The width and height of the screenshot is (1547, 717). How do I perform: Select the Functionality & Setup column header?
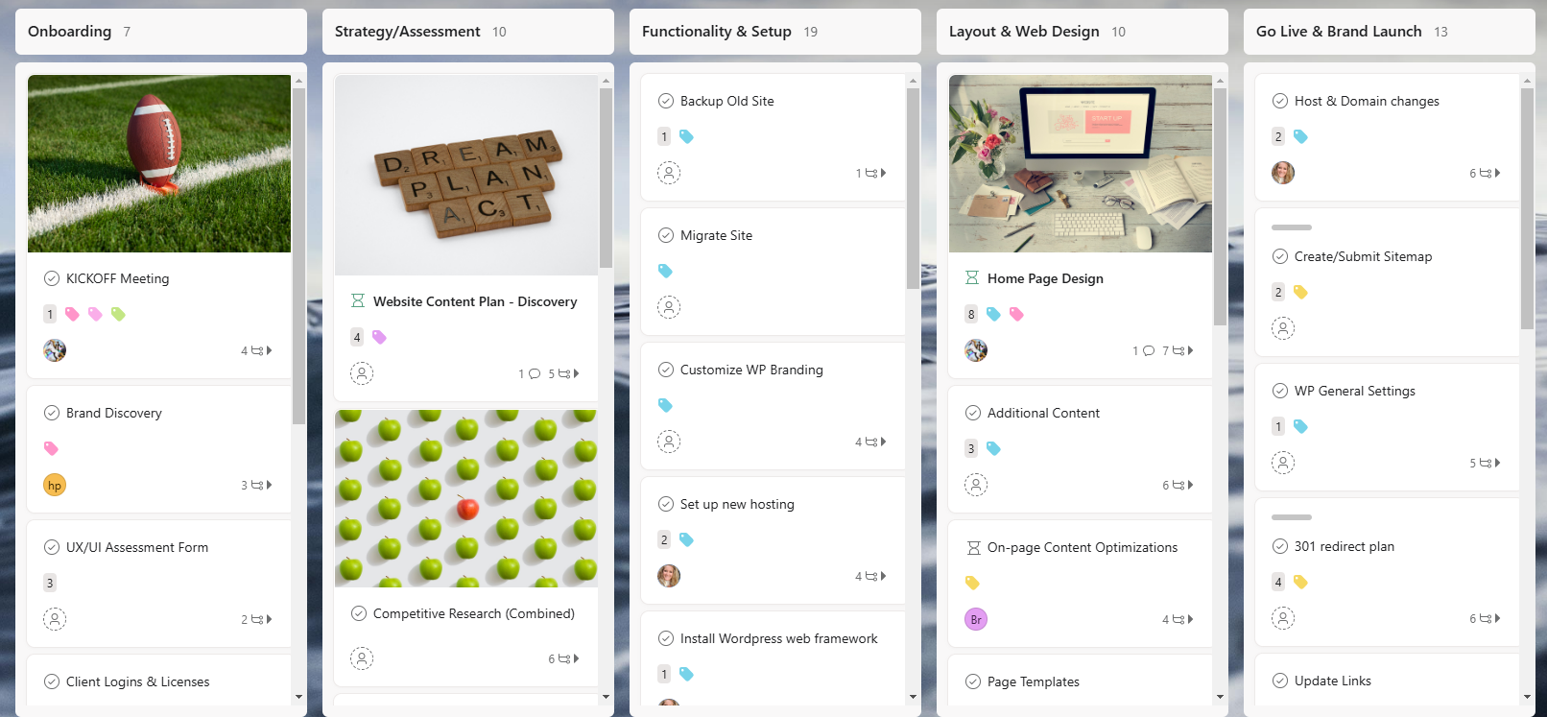[774, 32]
